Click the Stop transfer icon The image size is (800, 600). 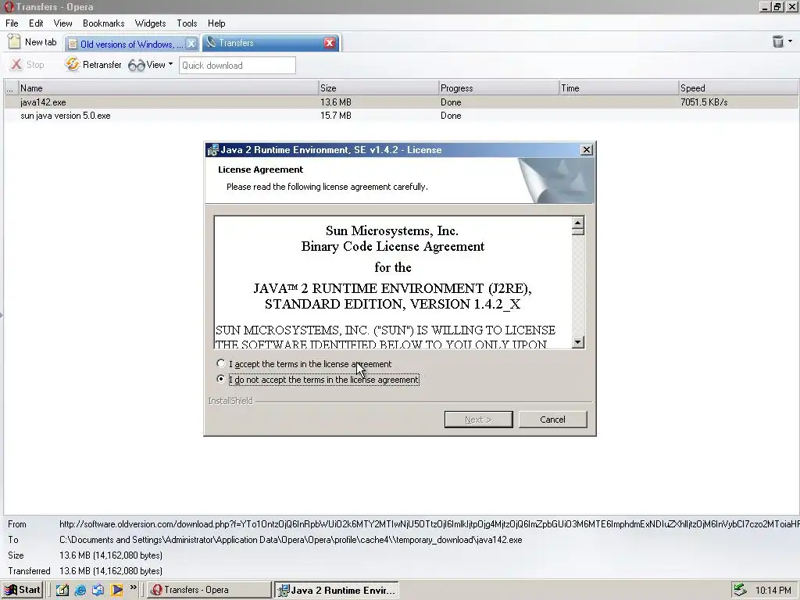(16, 64)
